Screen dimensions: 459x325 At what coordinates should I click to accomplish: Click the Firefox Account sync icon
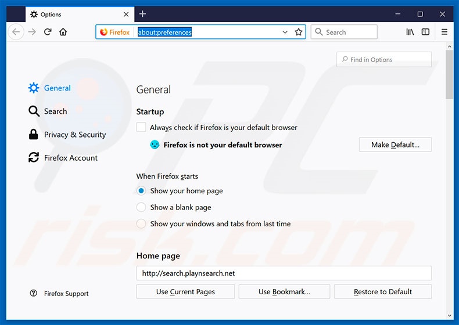click(34, 157)
